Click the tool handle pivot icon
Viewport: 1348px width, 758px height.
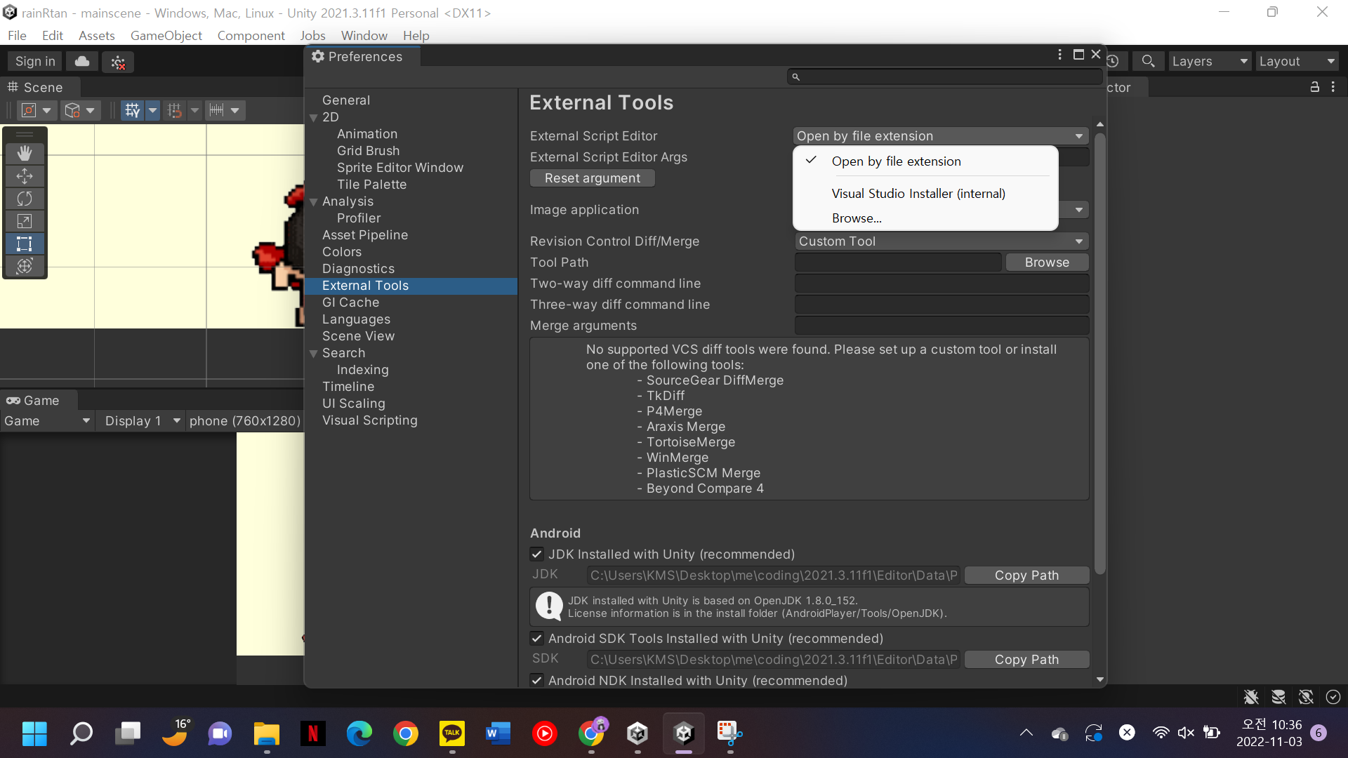29,110
